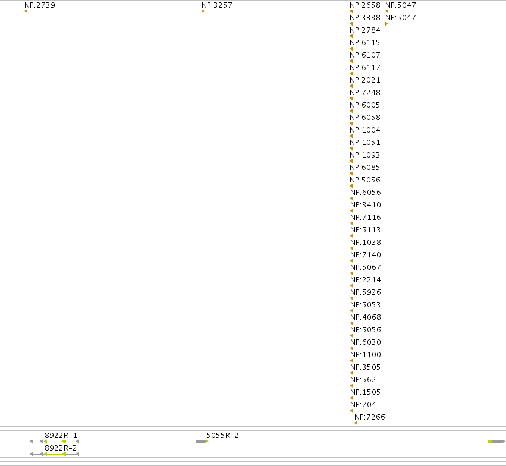Pick NP:5113 from the column
The image size is (506, 466).
(x=366, y=230)
